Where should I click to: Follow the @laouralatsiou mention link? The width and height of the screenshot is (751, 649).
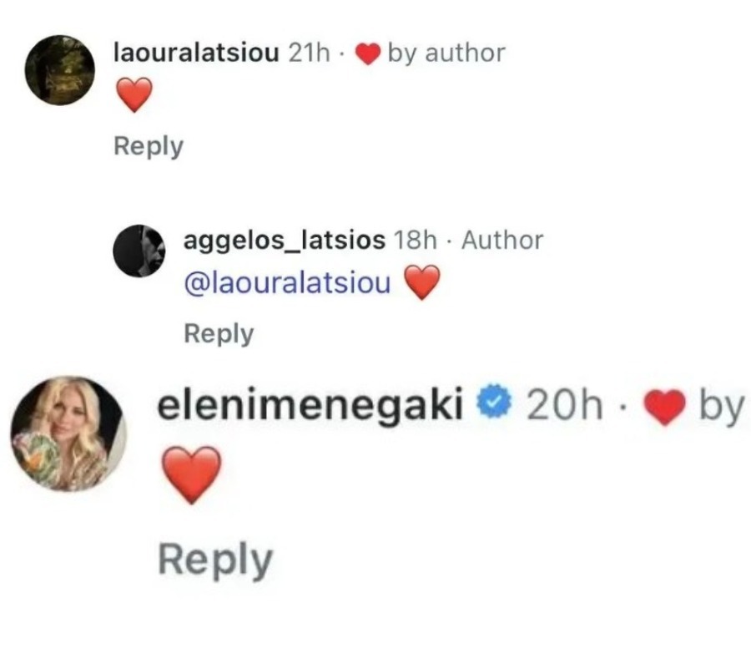(287, 283)
